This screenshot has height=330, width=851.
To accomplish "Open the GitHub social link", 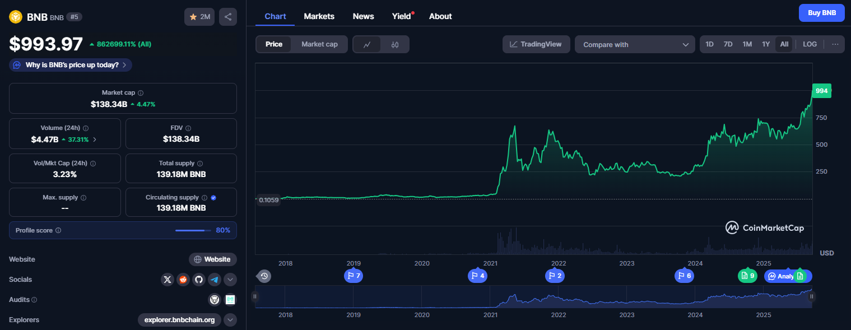I will point(198,280).
